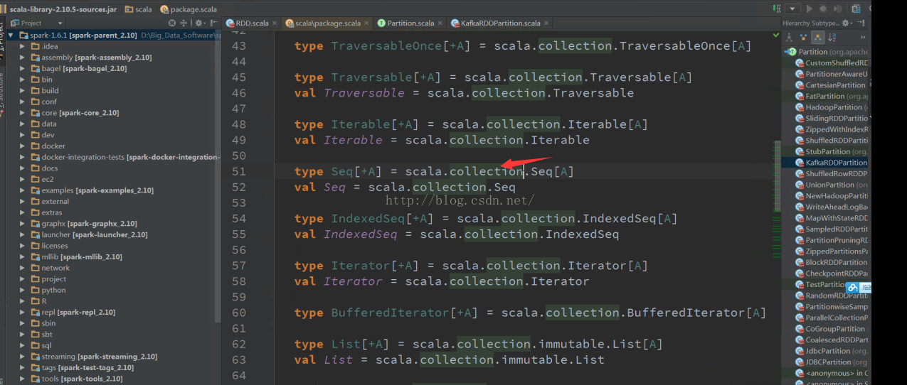
Task: Click the Run with Coverage icon
Action: 837,9
